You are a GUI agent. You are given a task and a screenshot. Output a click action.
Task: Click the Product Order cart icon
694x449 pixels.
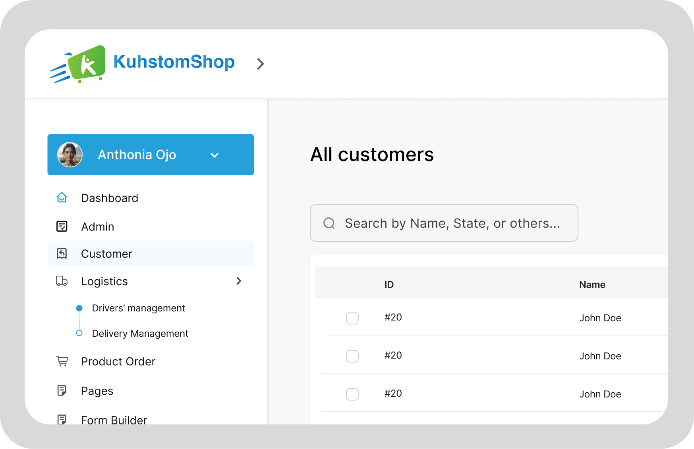(x=62, y=361)
